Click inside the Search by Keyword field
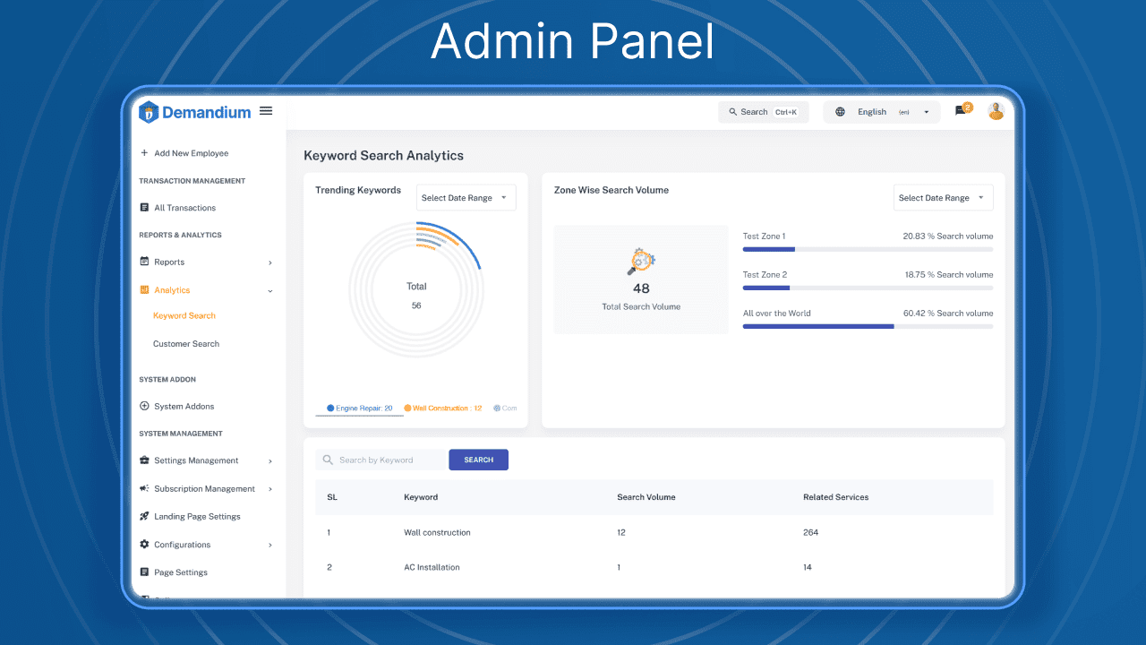1146x645 pixels. [385, 459]
